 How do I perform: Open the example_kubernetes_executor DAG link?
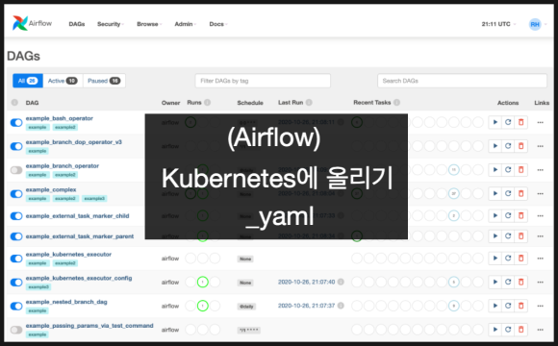(68, 255)
